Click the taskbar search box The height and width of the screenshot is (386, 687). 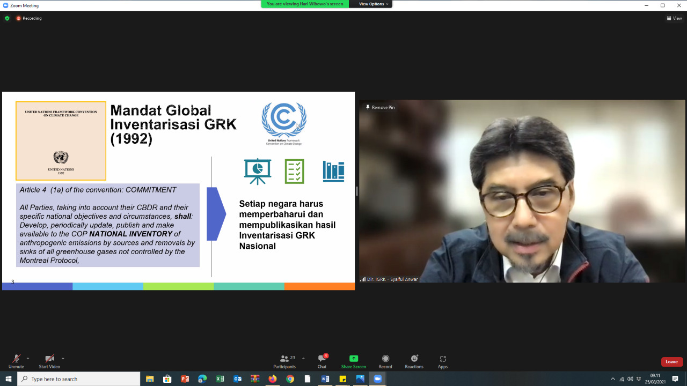point(79,379)
